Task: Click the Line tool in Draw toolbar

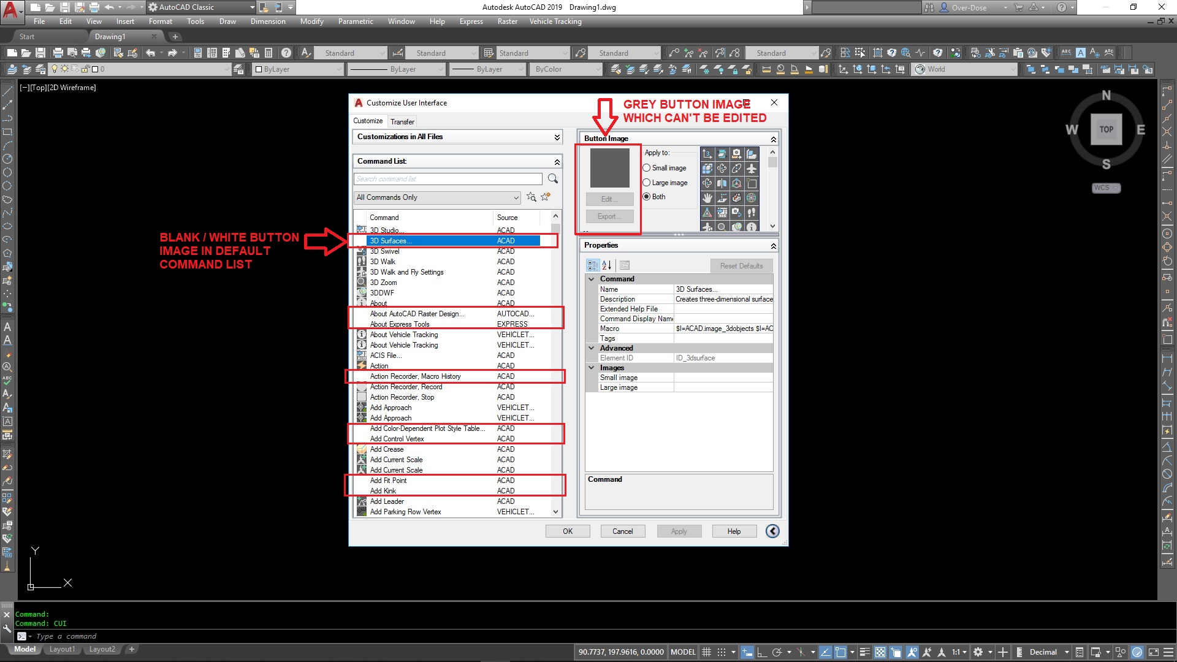Action: coord(7,91)
